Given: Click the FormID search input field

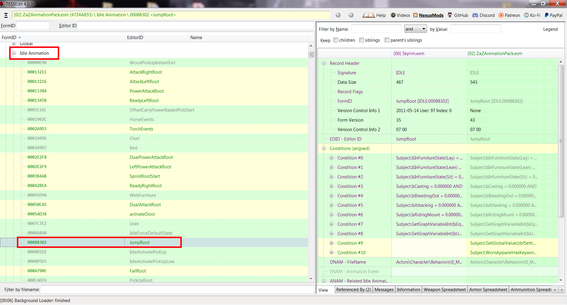Looking at the screenshot, I should [x=33, y=26].
